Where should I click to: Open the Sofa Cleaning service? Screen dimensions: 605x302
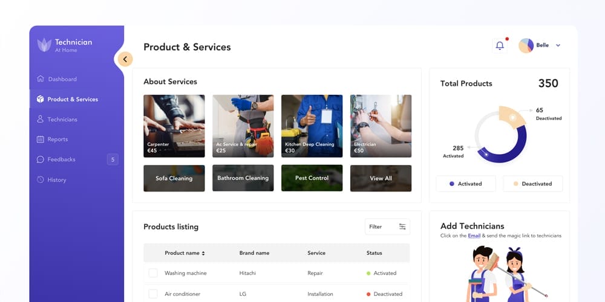tap(174, 178)
